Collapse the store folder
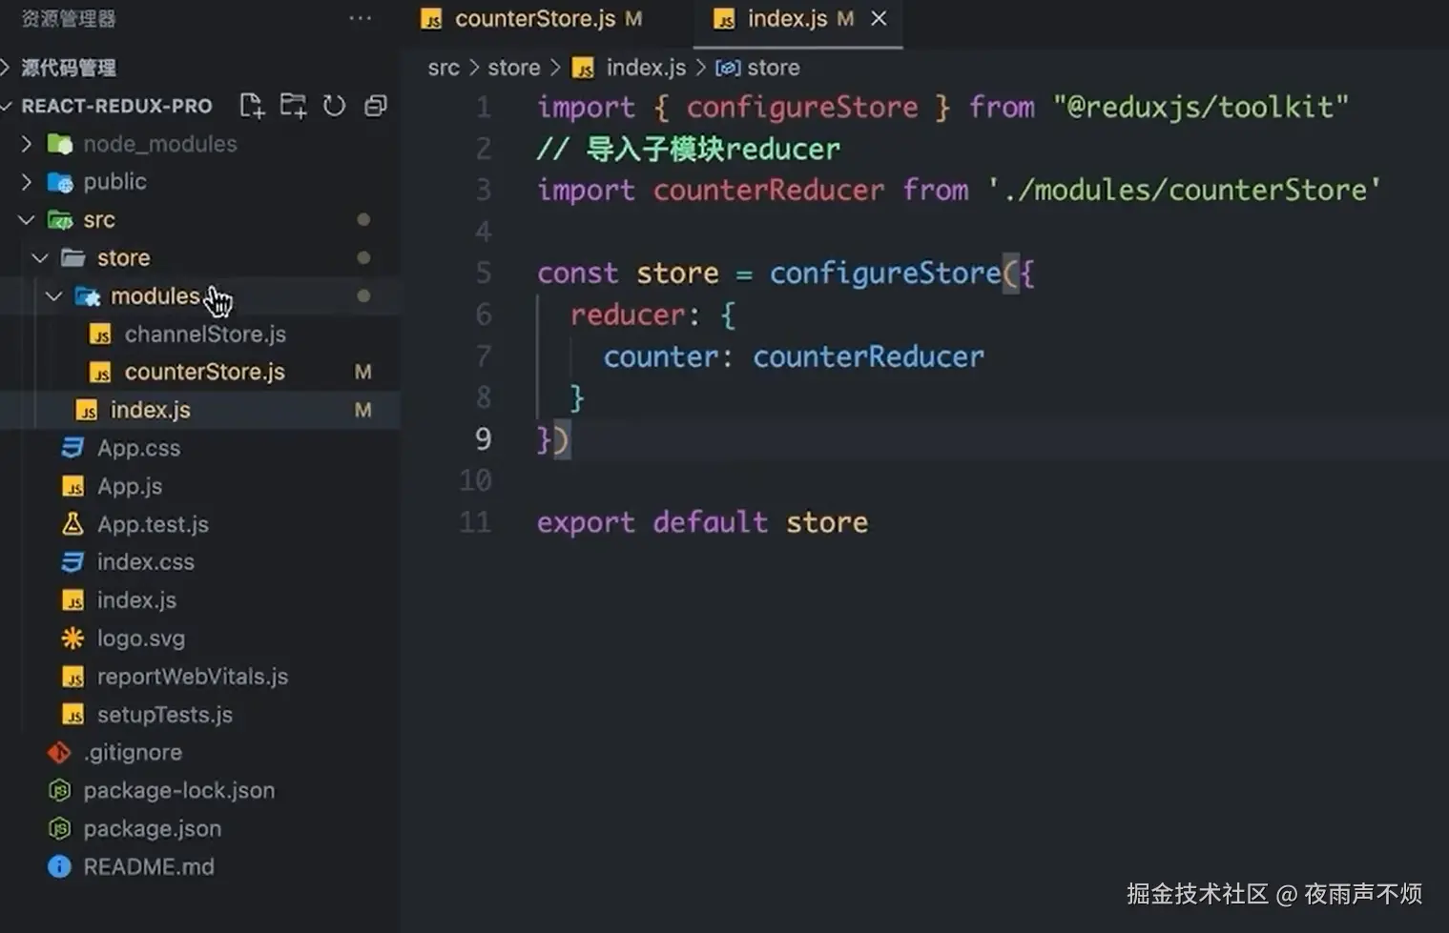This screenshot has width=1449, height=933. click(40, 258)
